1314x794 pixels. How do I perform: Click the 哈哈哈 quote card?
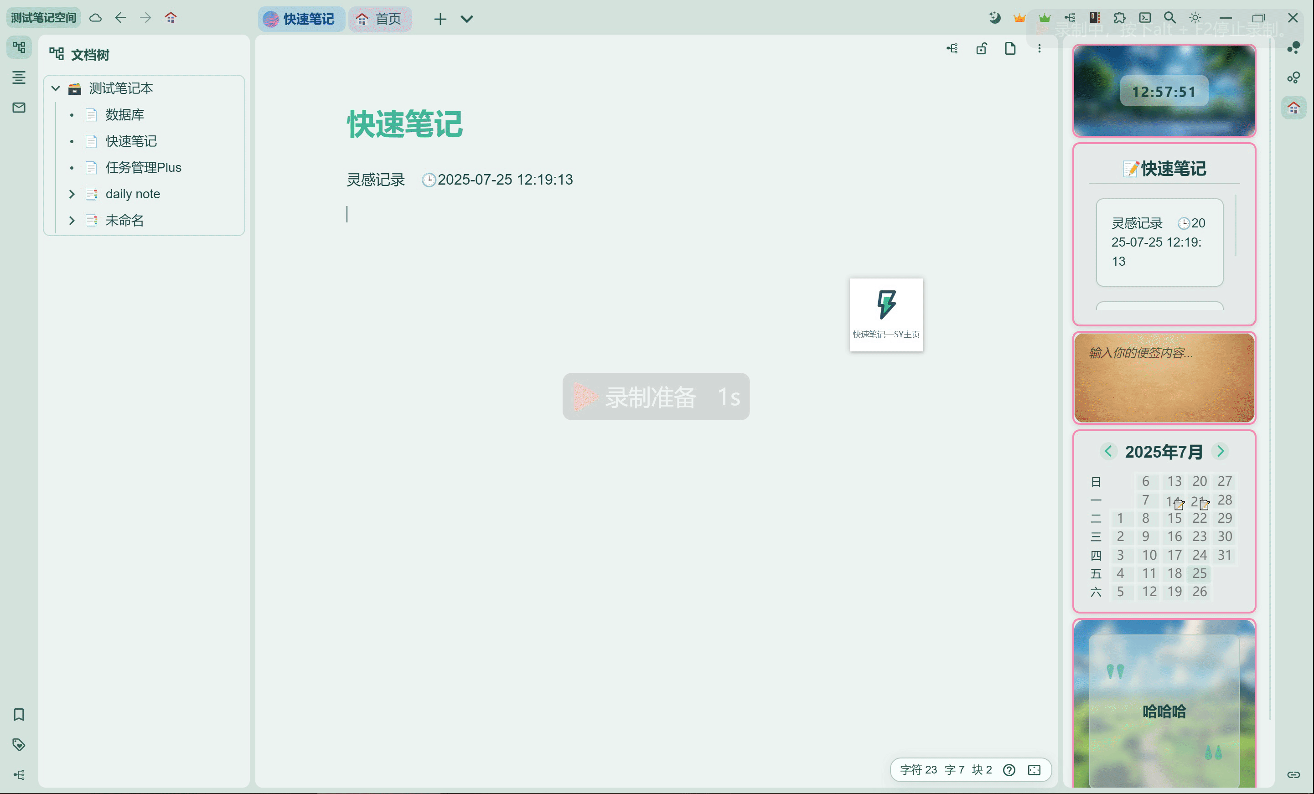click(x=1164, y=711)
